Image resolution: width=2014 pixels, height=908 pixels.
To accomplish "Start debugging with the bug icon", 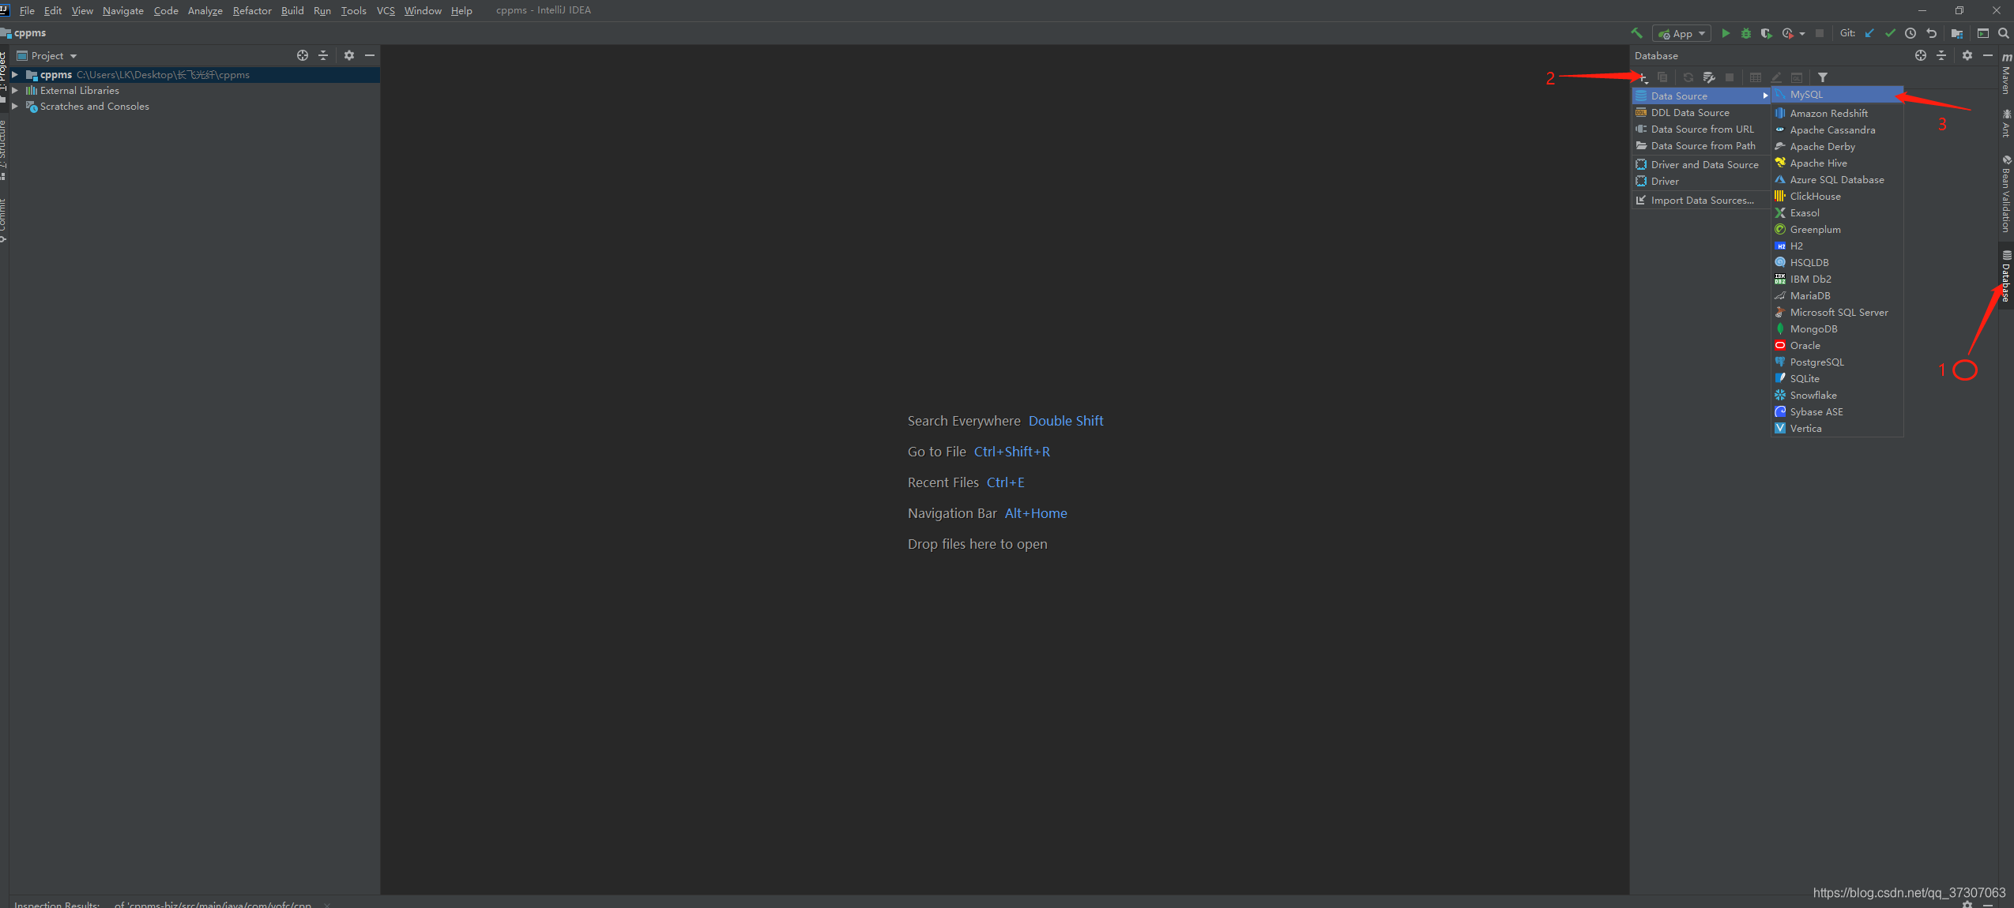I will tap(1746, 33).
